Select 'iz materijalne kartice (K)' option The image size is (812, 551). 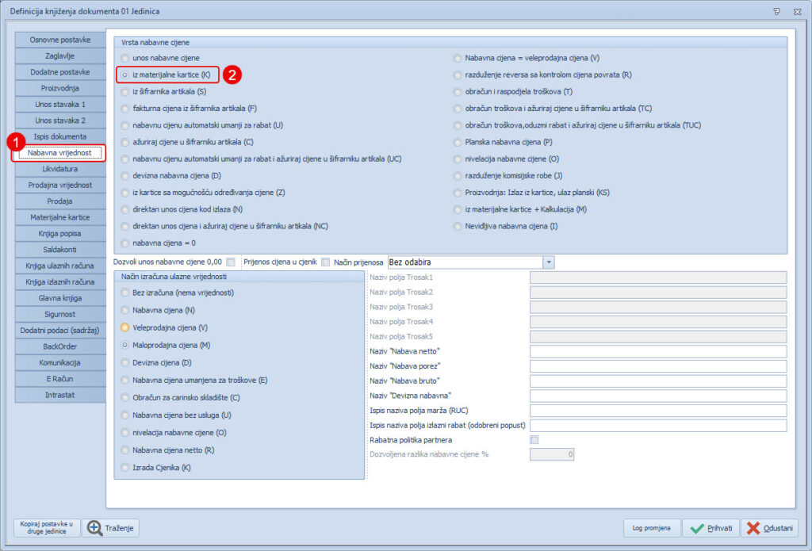[125, 75]
